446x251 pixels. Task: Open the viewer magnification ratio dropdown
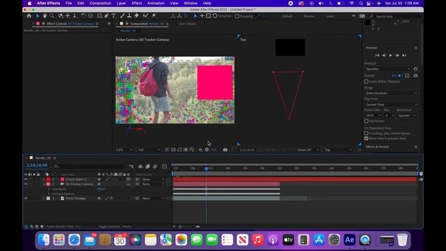tap(124, 150)
